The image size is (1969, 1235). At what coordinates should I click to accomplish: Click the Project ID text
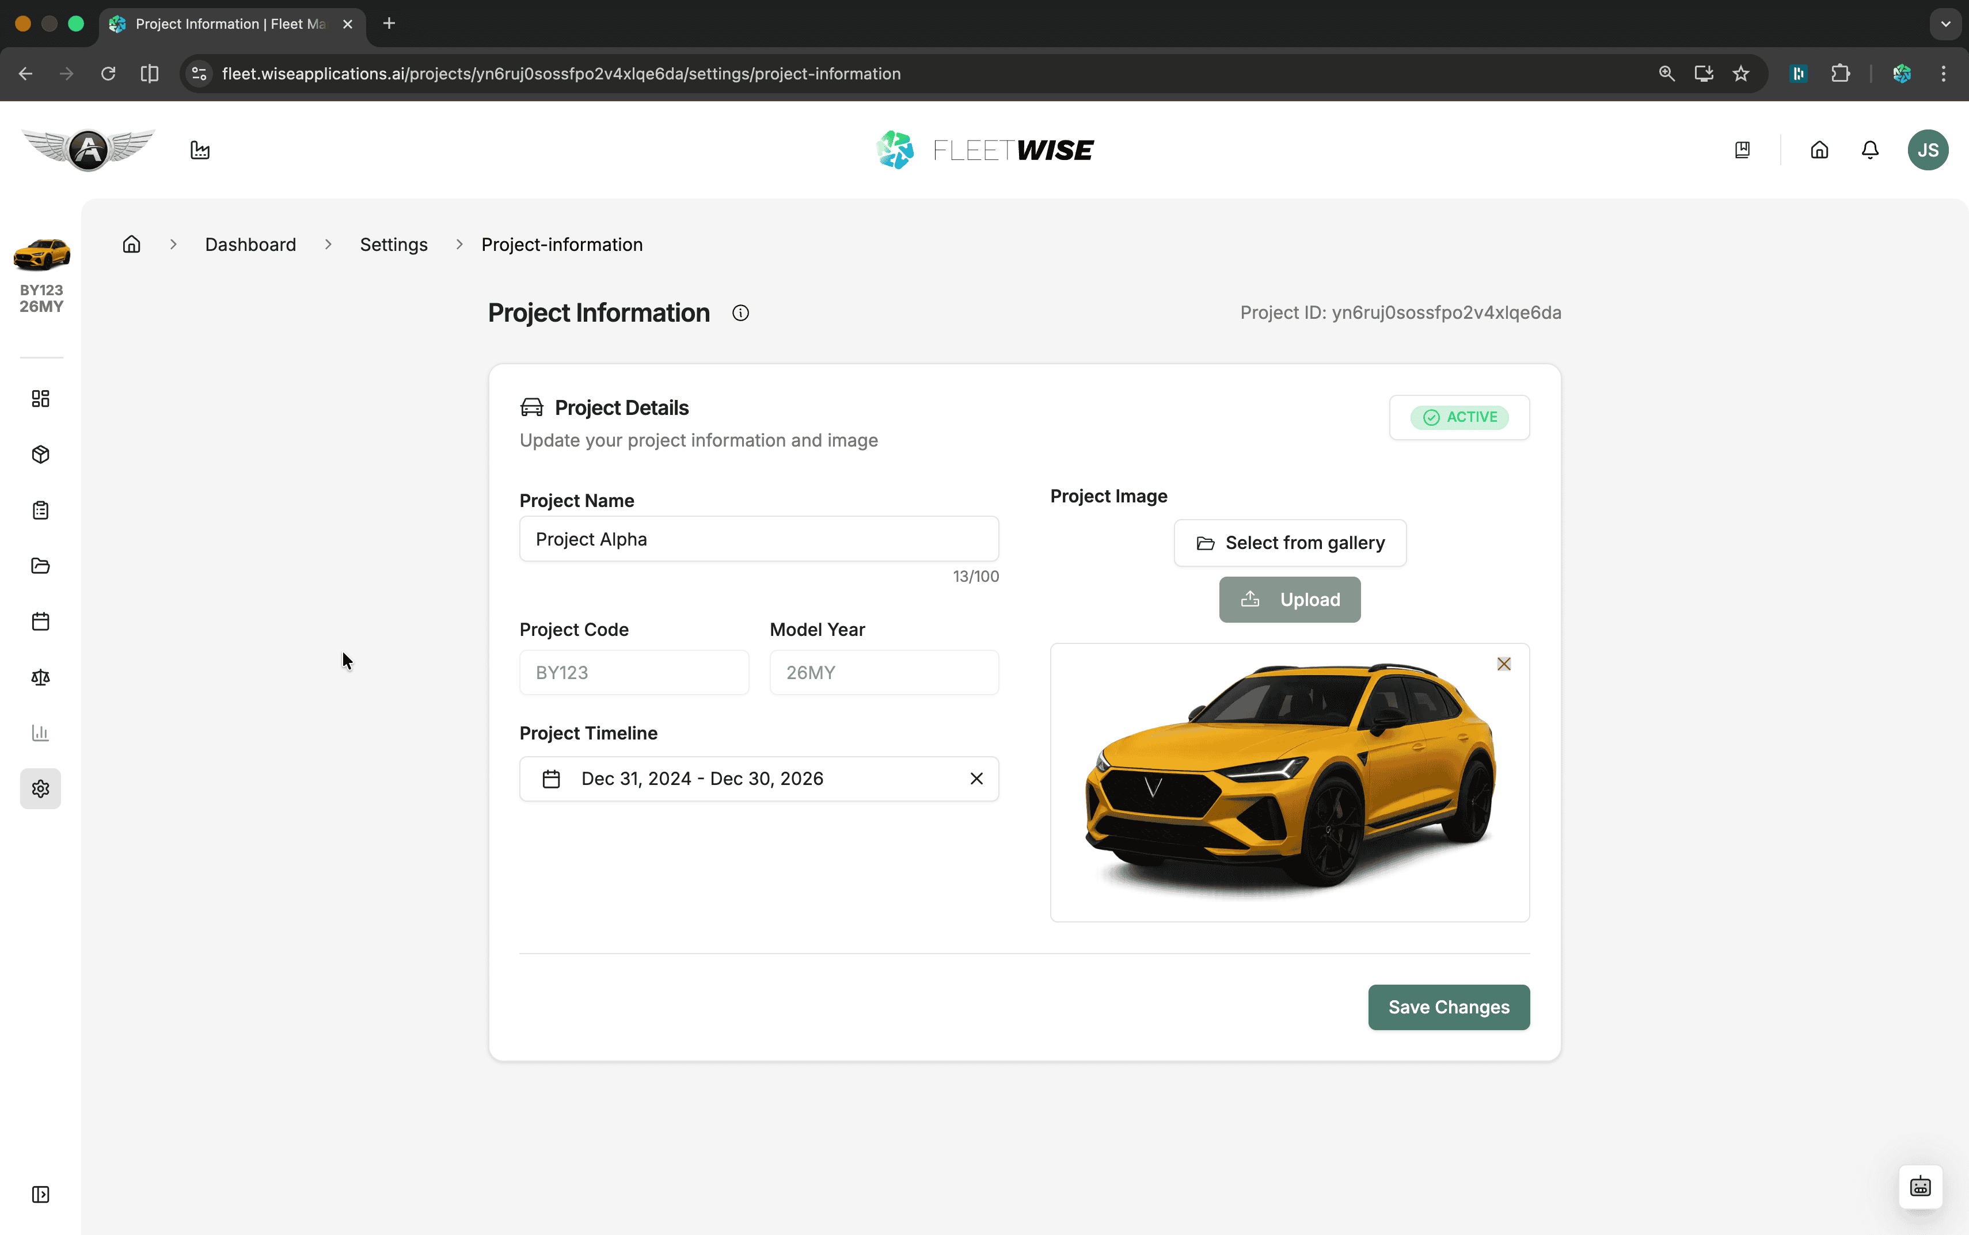tap(1400, 313)
